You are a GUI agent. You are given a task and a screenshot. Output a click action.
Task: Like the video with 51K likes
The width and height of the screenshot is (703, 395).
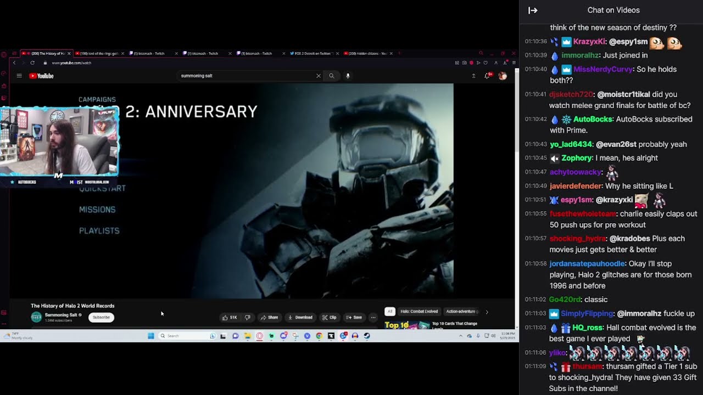(x=230, y=317)
